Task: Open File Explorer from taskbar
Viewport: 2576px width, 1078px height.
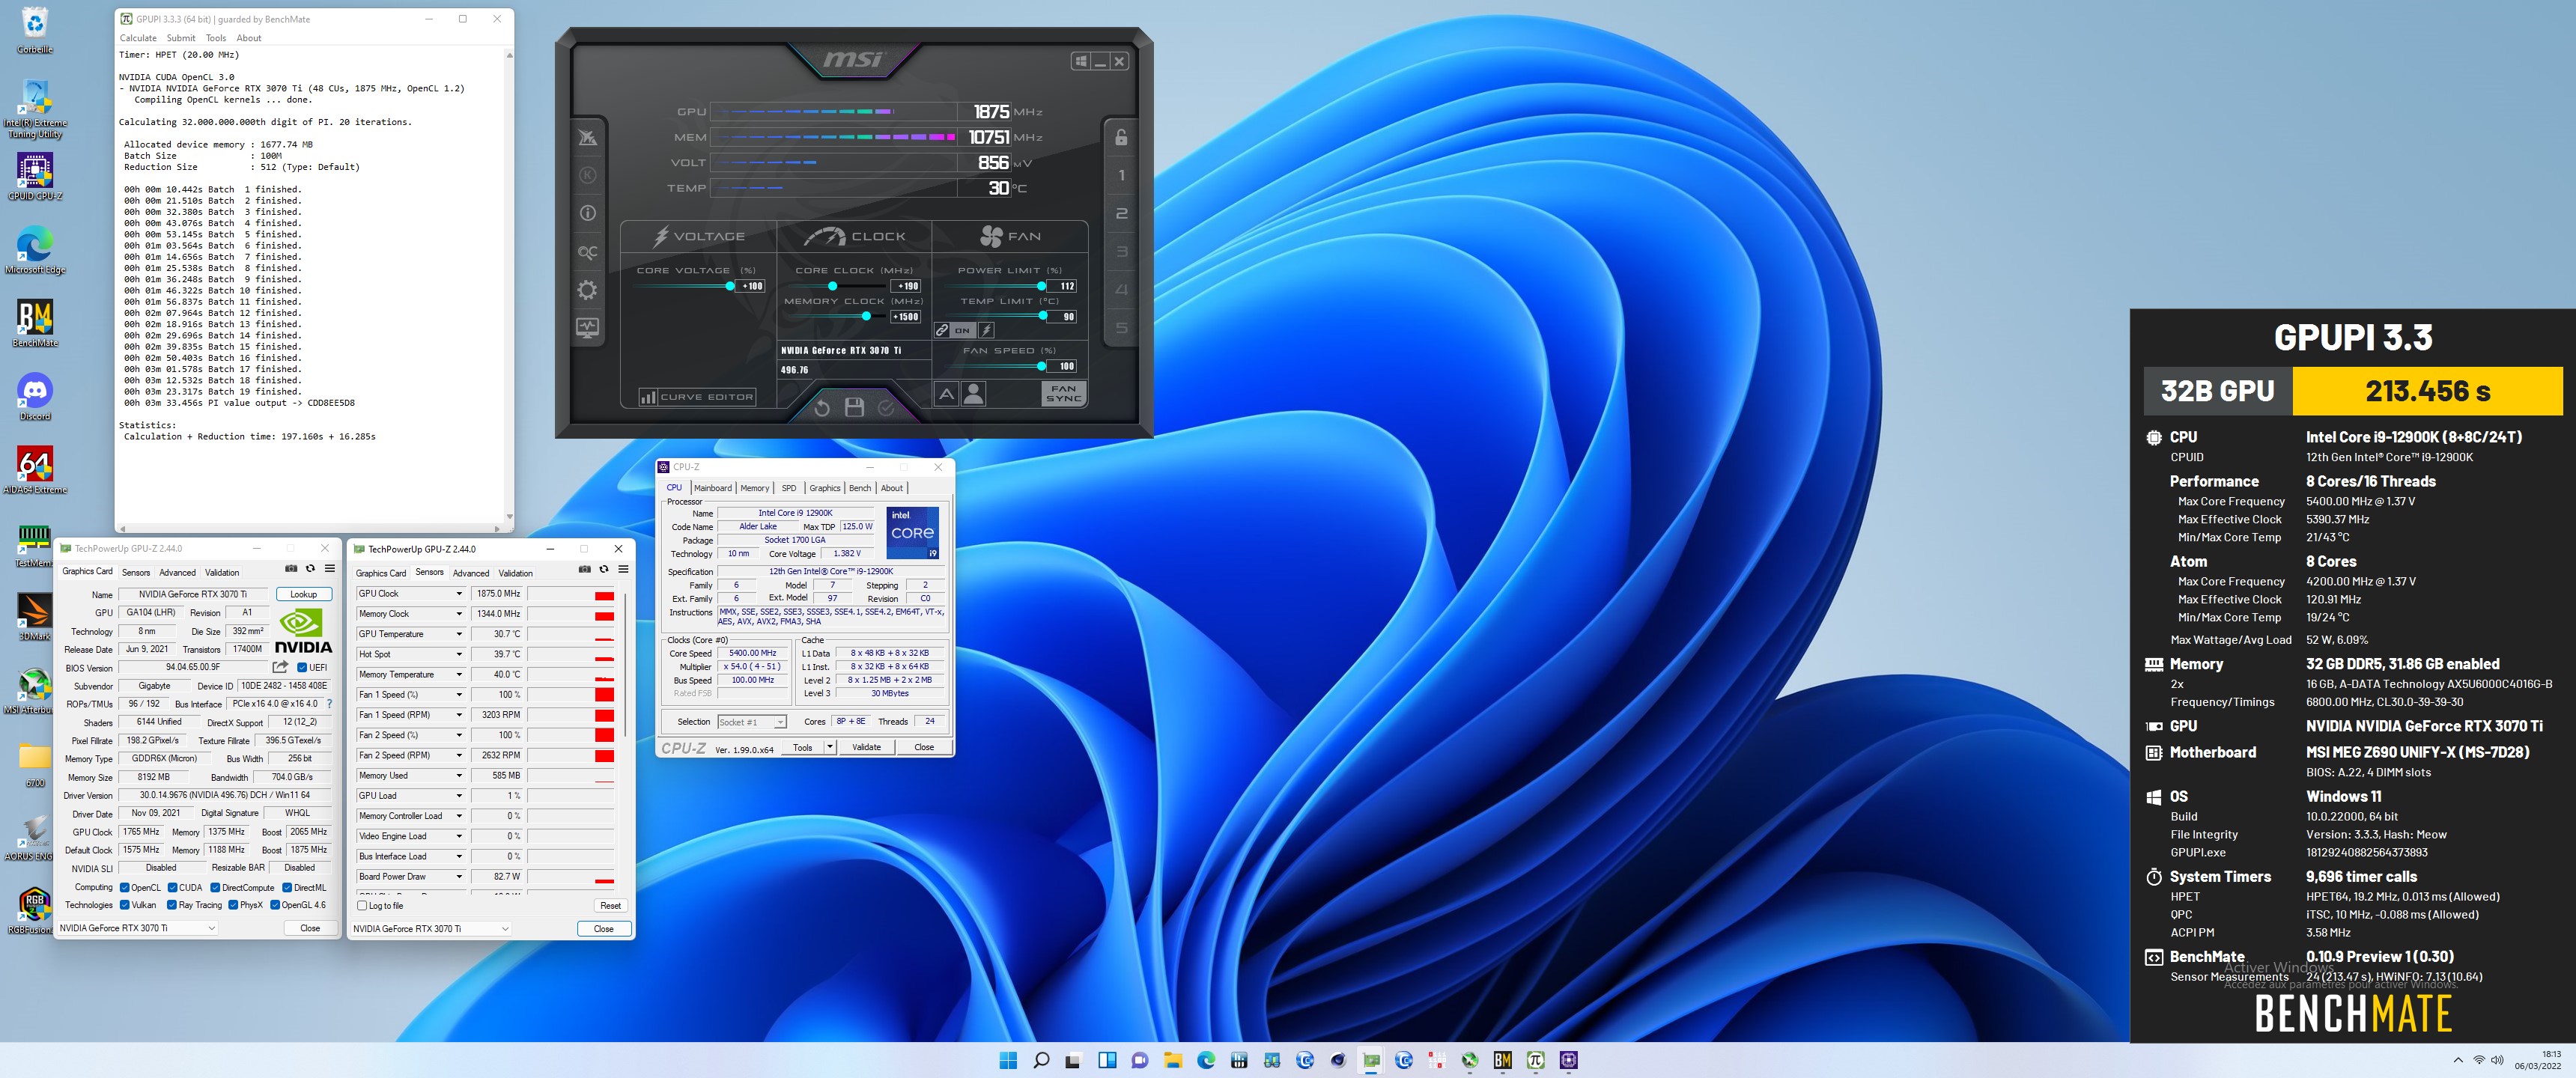Action: pyautogui.click(x=1173, y=1060)
